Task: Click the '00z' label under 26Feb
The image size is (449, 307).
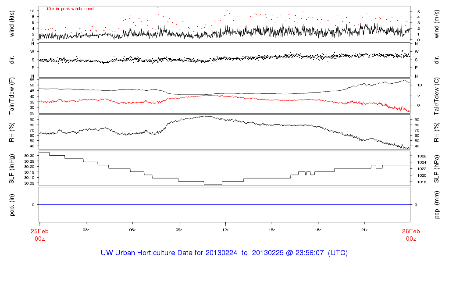Action: (x=411, y=239)
